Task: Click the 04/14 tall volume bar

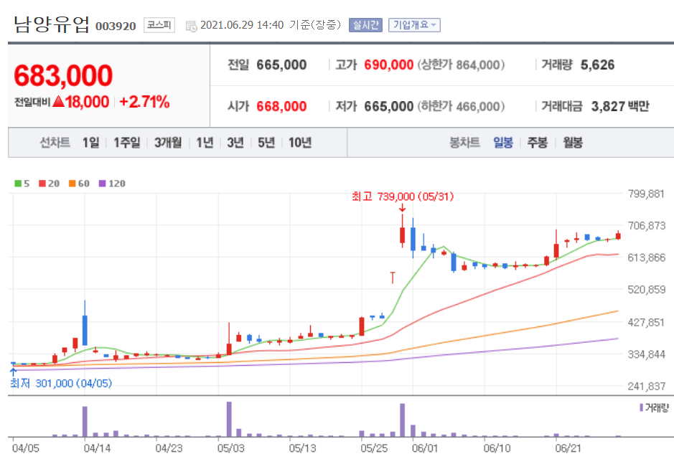Action: point(85,422)
